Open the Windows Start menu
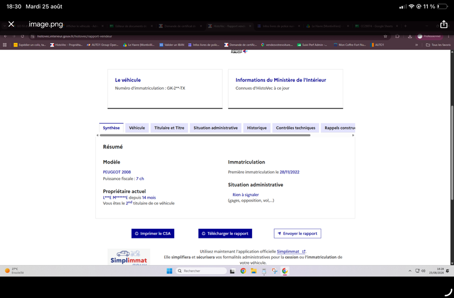Screen dimensions: 454x298 (x=169, y=271)
